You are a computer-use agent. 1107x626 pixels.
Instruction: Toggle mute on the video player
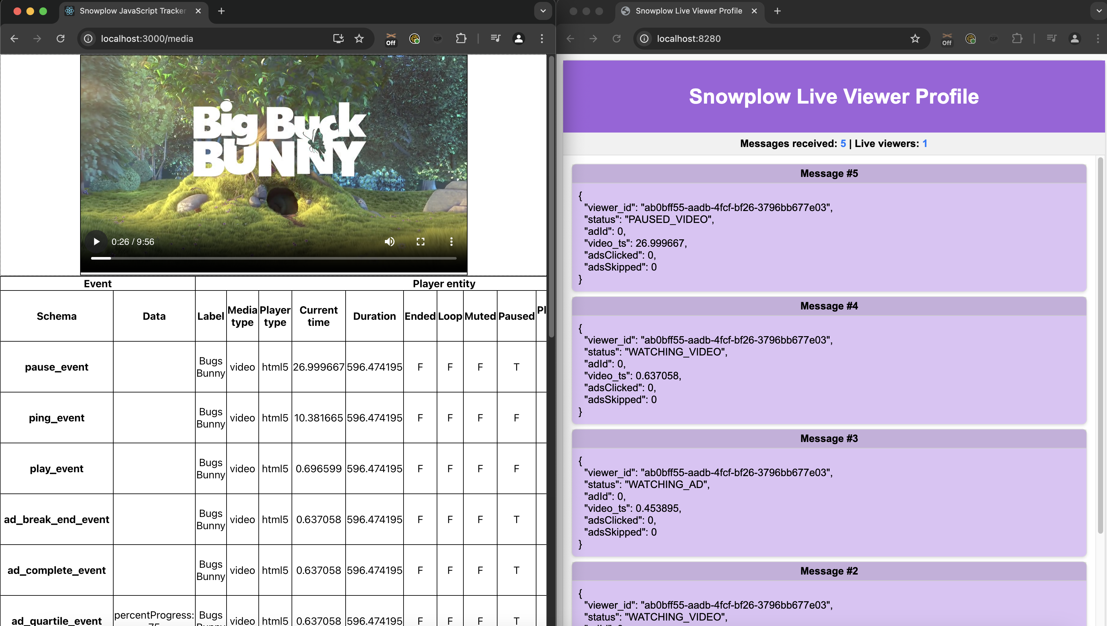(x=390, y=242)
